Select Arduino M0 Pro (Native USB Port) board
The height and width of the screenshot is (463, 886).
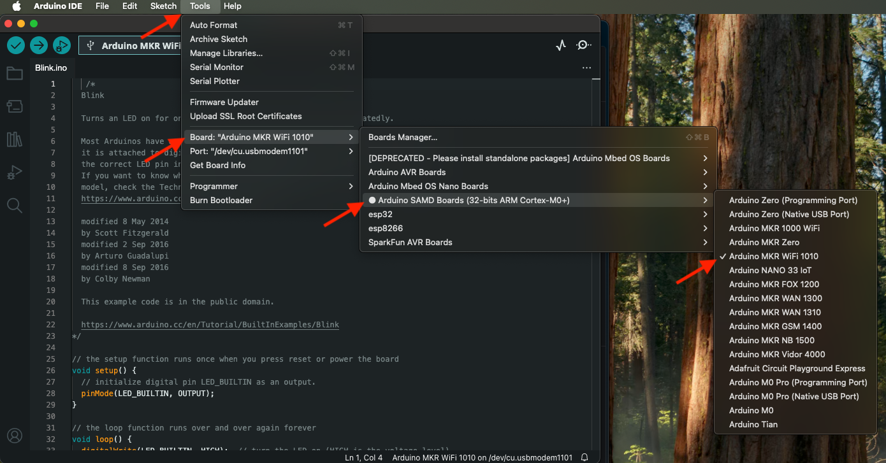pyautogui.click(x=795, y=396)
